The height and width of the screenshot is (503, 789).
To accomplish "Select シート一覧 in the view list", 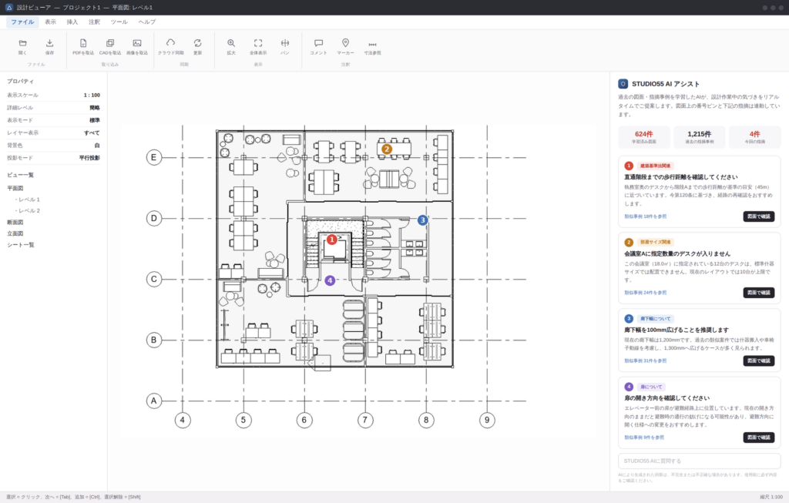I will pos(21,245).
